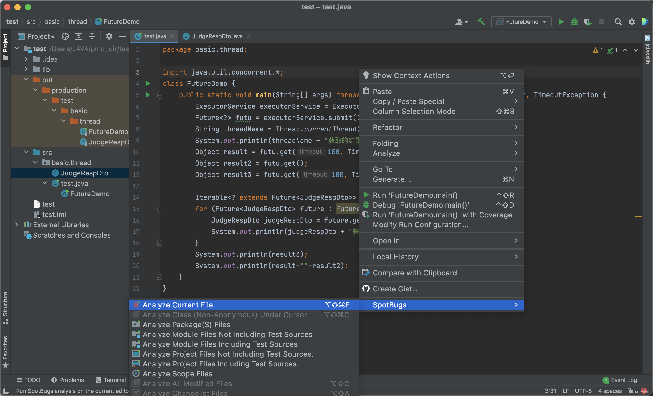Go to previous highlighted error arrow
Image resolution: width=653 pixels, height=396 pixels.
point(625,50)
